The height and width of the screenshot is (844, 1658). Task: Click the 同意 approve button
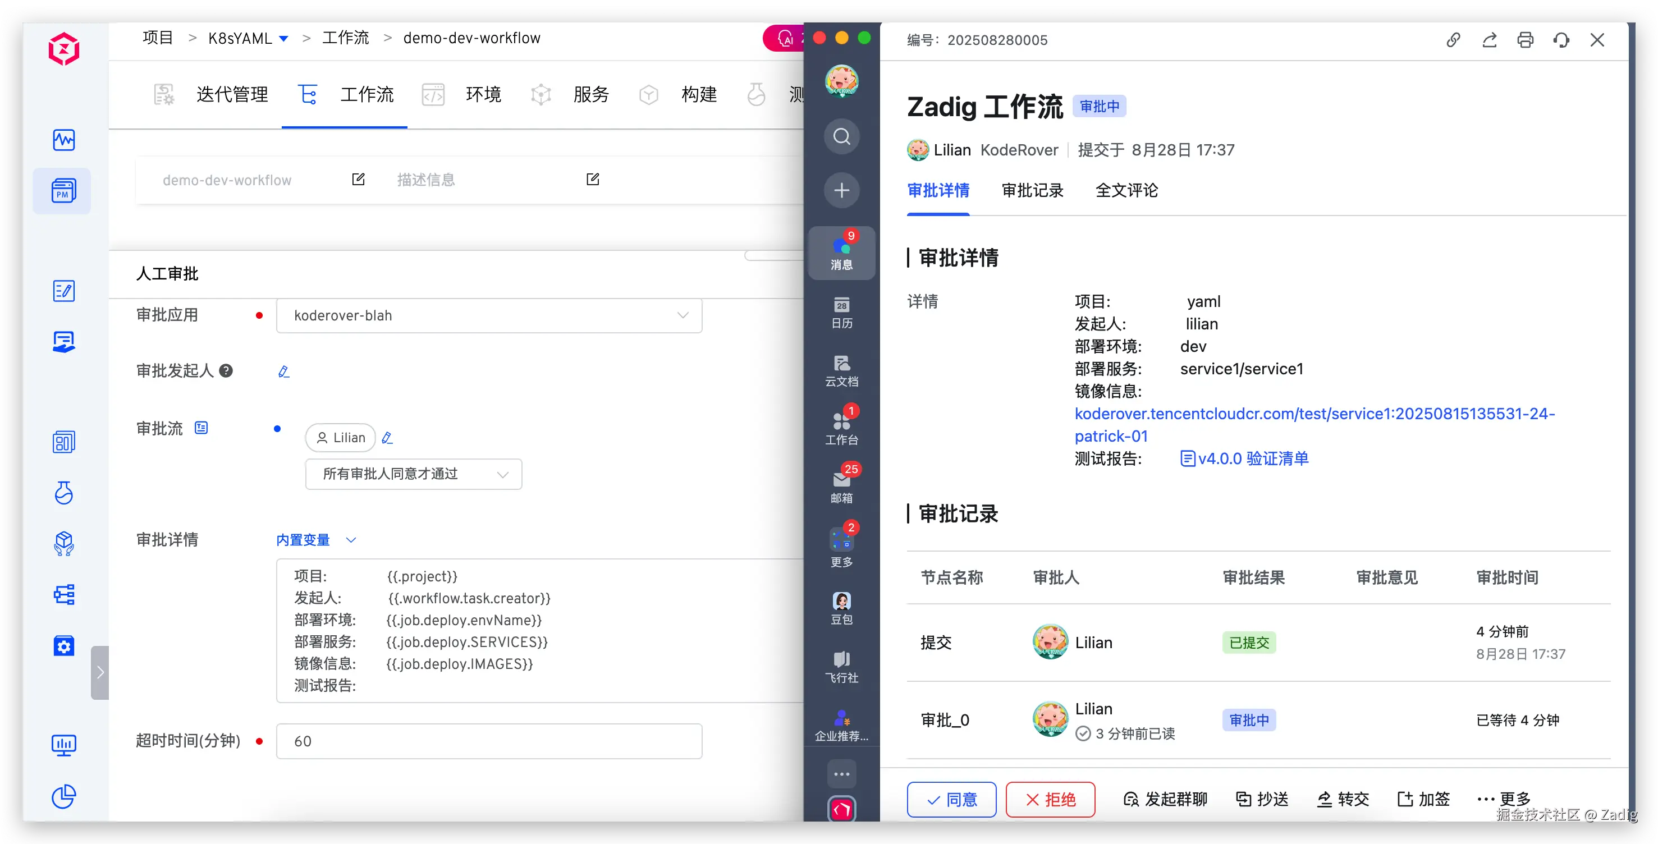951,800
